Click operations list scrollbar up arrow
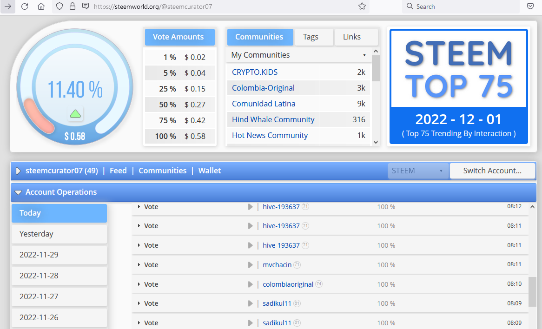The image size is (542, 329). 532,207
